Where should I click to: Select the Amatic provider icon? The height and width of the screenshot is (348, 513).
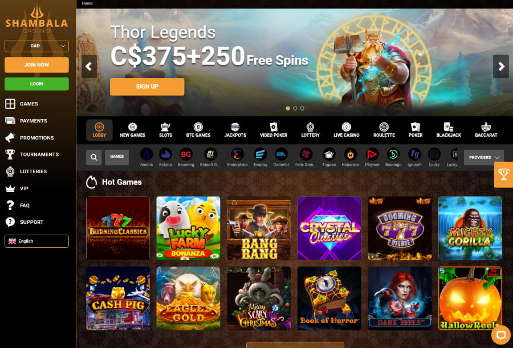pos(146,157)
